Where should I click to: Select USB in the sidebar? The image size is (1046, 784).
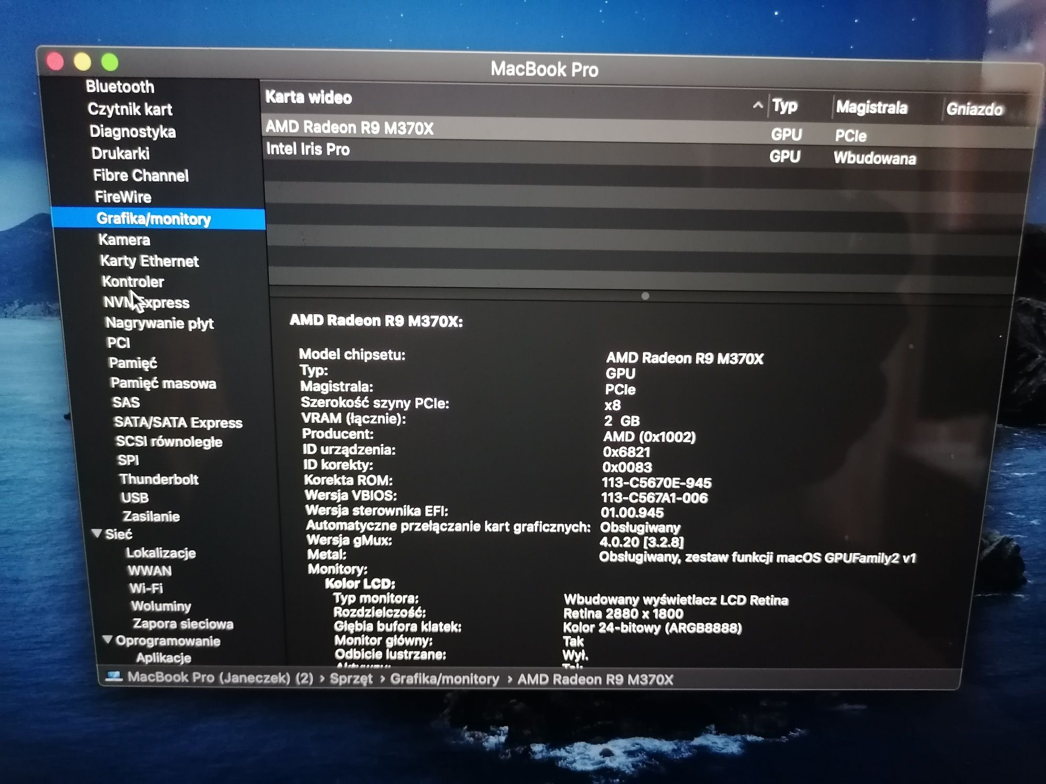pos(134,498)
